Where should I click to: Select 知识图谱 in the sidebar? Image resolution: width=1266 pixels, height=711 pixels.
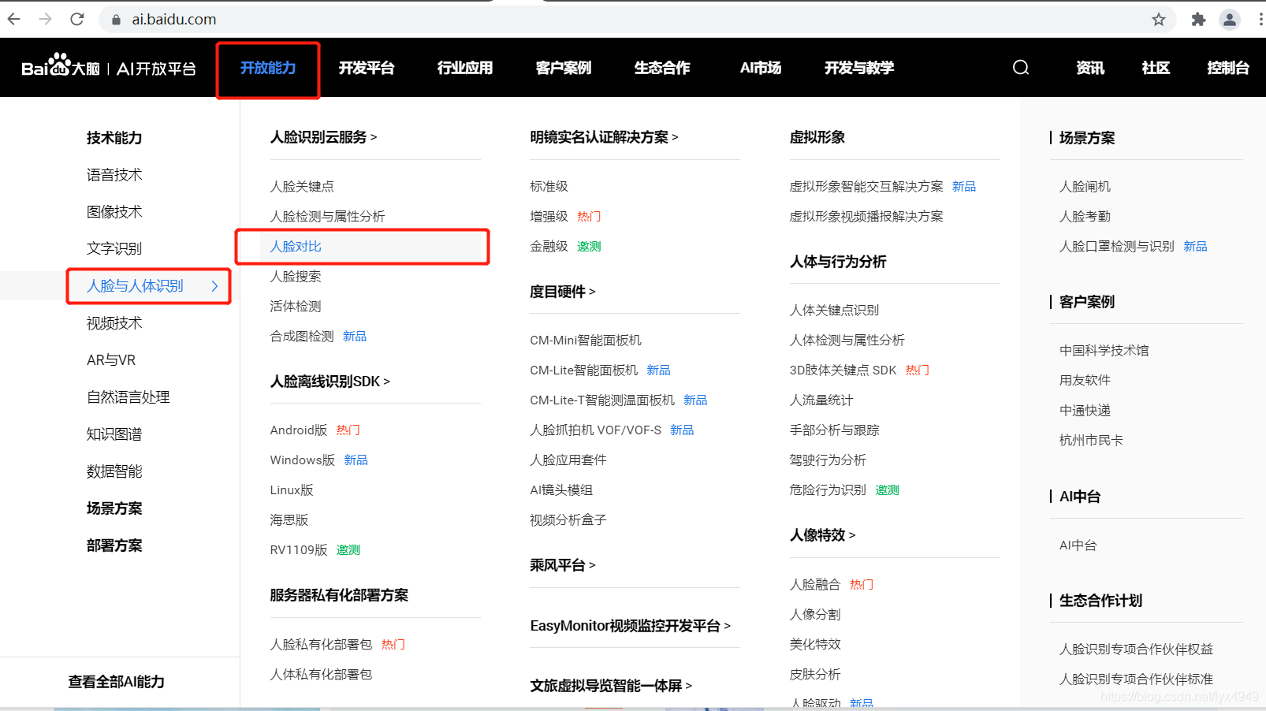[x=114, y=434]
